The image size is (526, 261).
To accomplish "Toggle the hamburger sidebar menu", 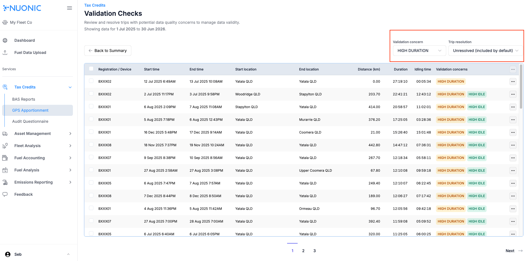I will point(70,8).
